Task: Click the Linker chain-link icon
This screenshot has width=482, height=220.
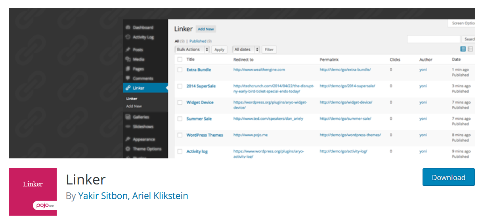Action: pyautogui.click(x=128, y=88)
